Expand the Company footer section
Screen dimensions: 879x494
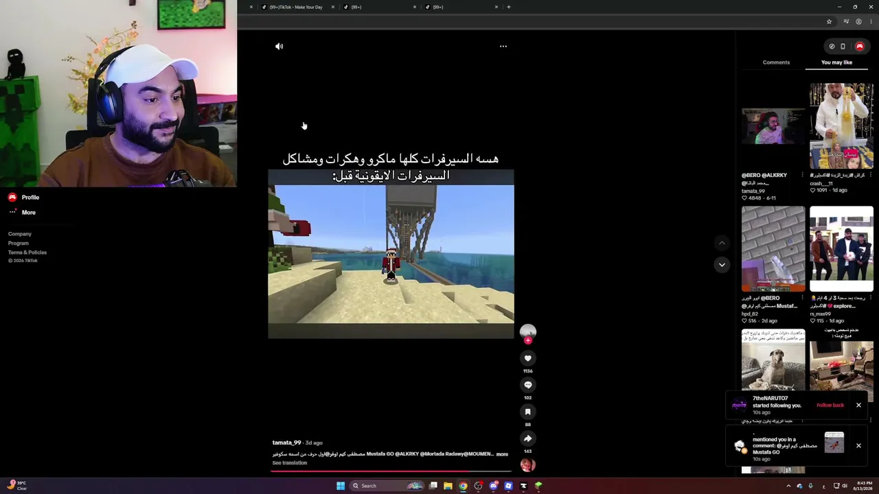[x=20, y=234]
